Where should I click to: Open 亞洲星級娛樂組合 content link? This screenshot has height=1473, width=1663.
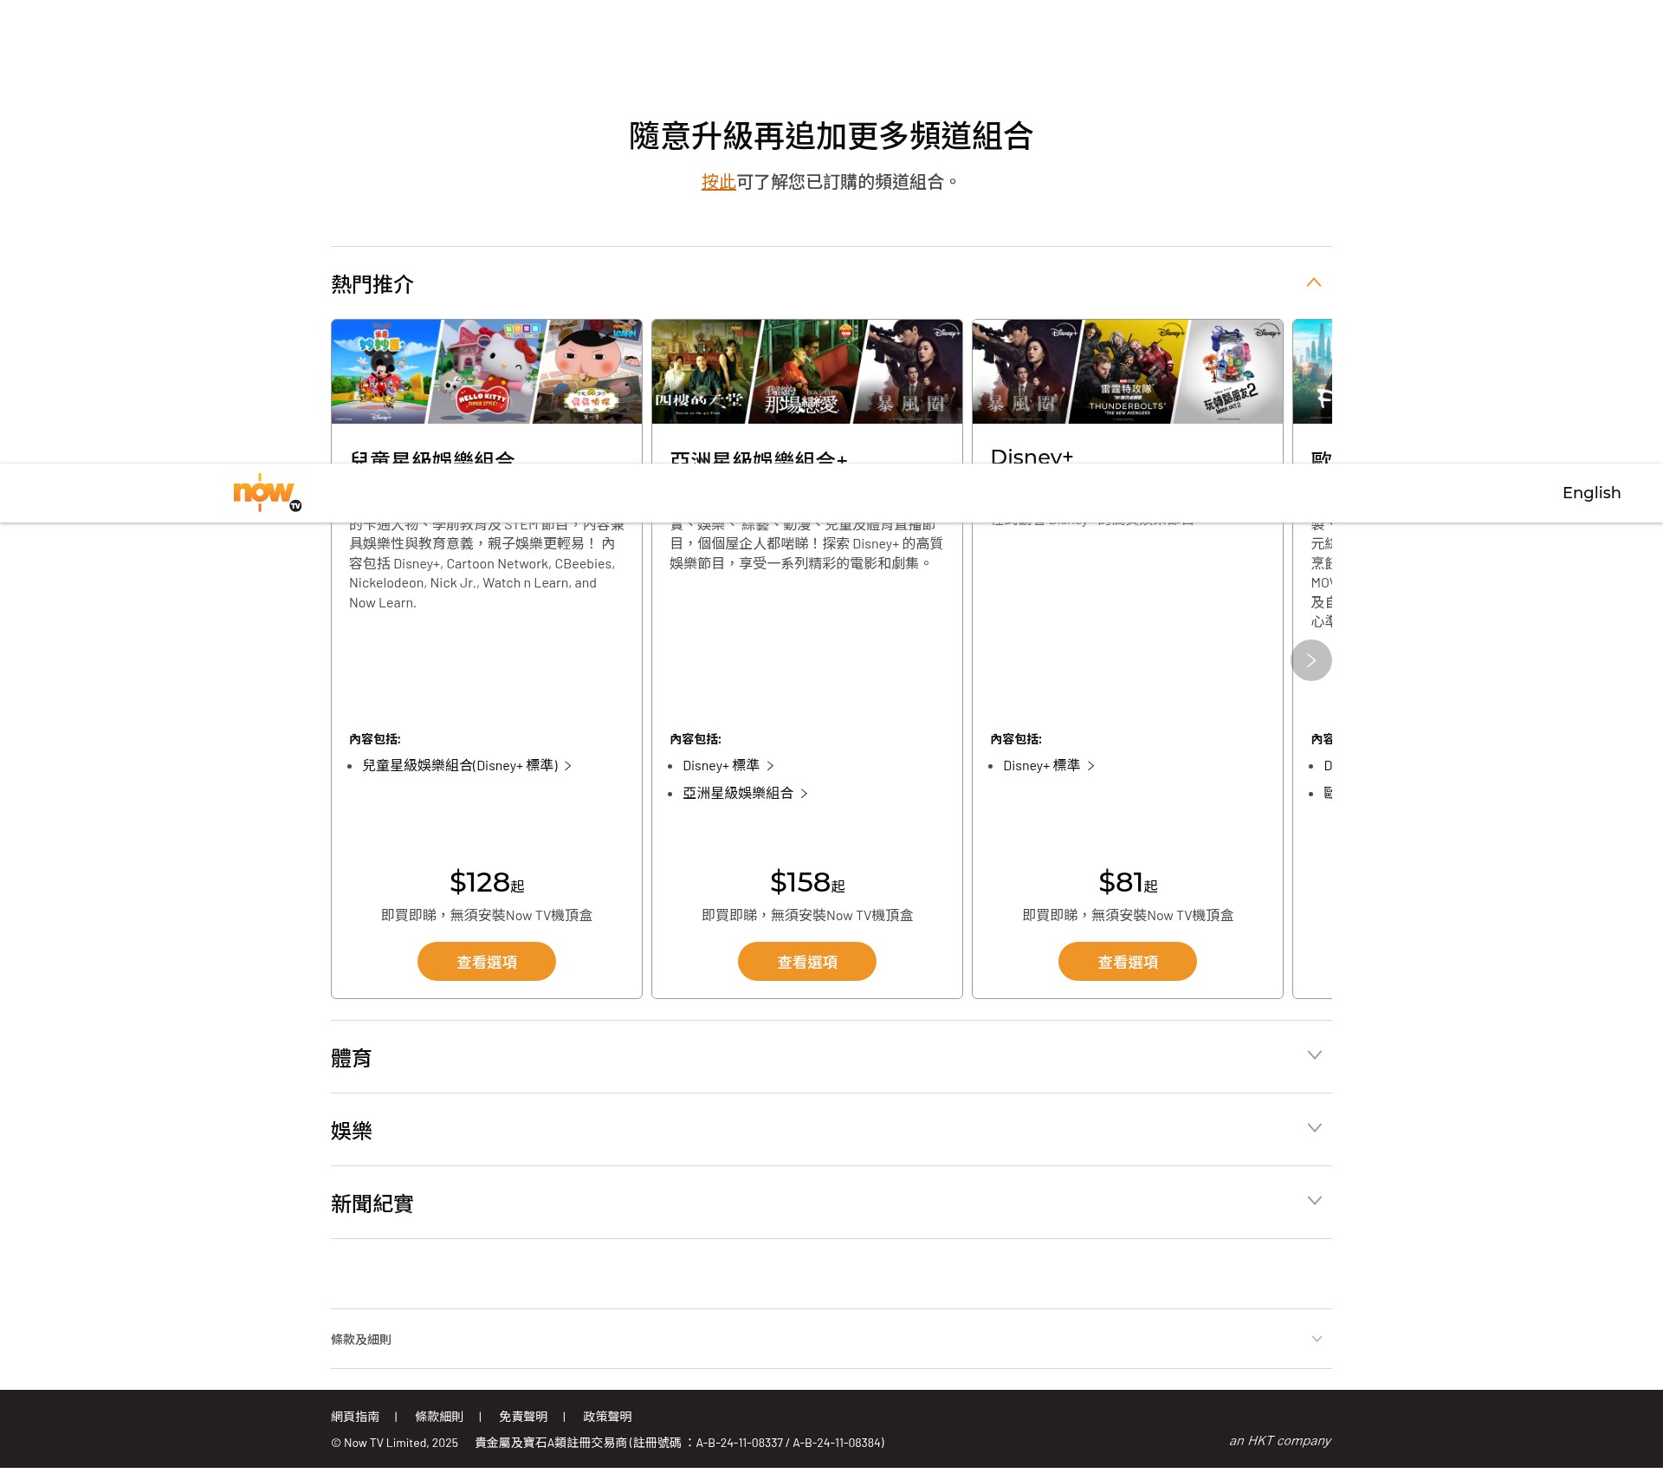(745, 794)
